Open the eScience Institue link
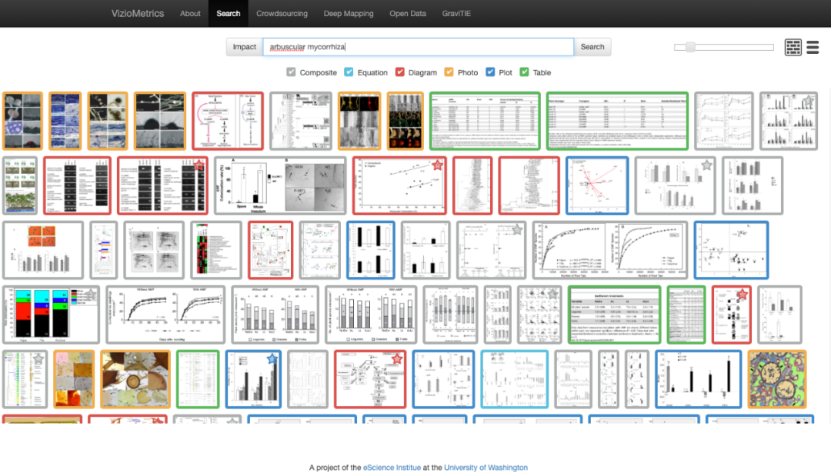 click(392, 468)
